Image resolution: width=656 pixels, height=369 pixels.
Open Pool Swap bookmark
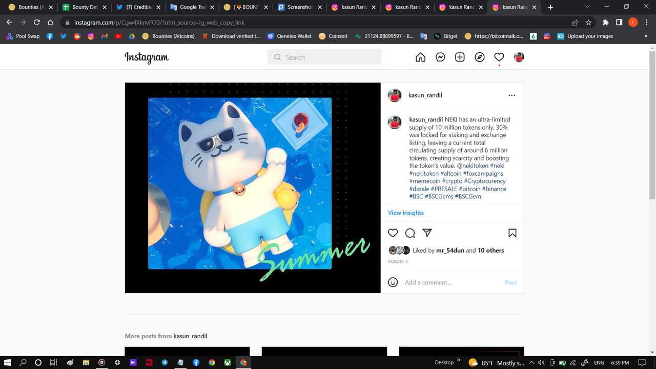click(x=23, y=36)
